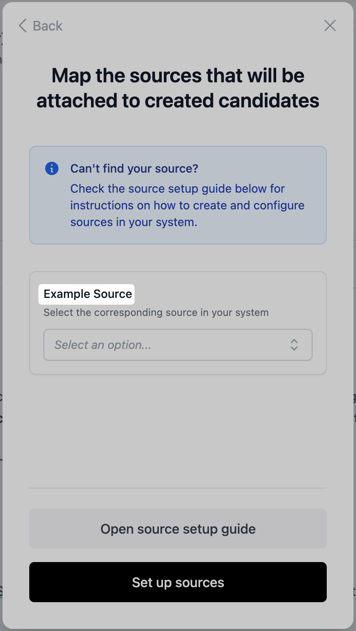Open the "Select an option..." dropdown
The width and height of the screenshot is (356, 631).
click(167, 345)
